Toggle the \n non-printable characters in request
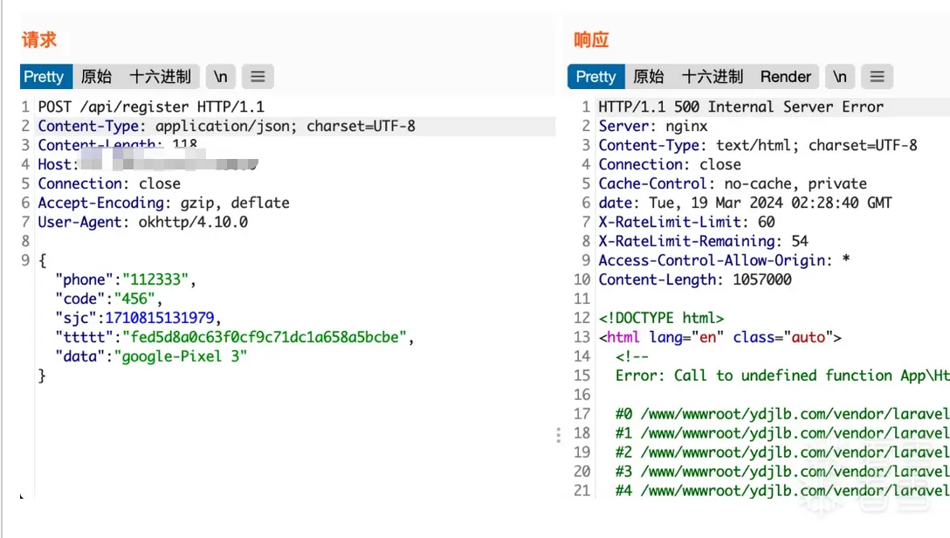 (221, 77)
